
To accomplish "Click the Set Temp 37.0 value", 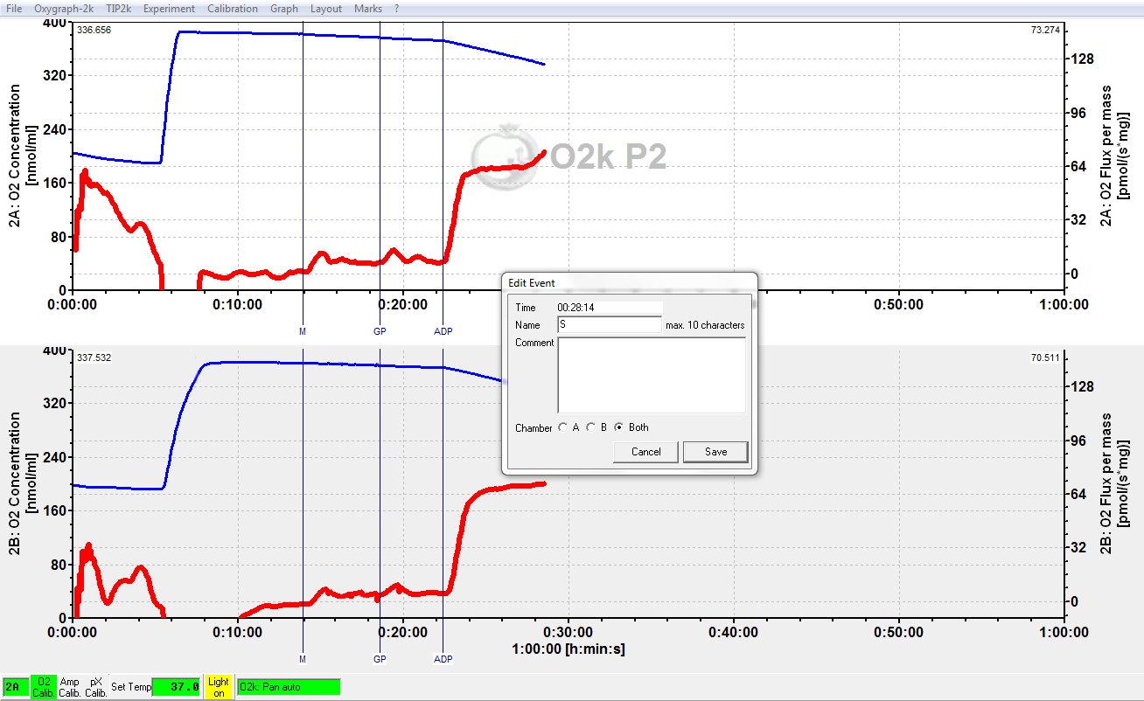I will click(x=177, y=687).
